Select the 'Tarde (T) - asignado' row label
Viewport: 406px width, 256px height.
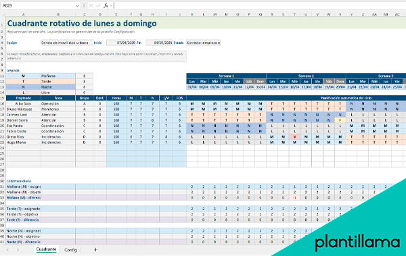[x=23, y=209]
